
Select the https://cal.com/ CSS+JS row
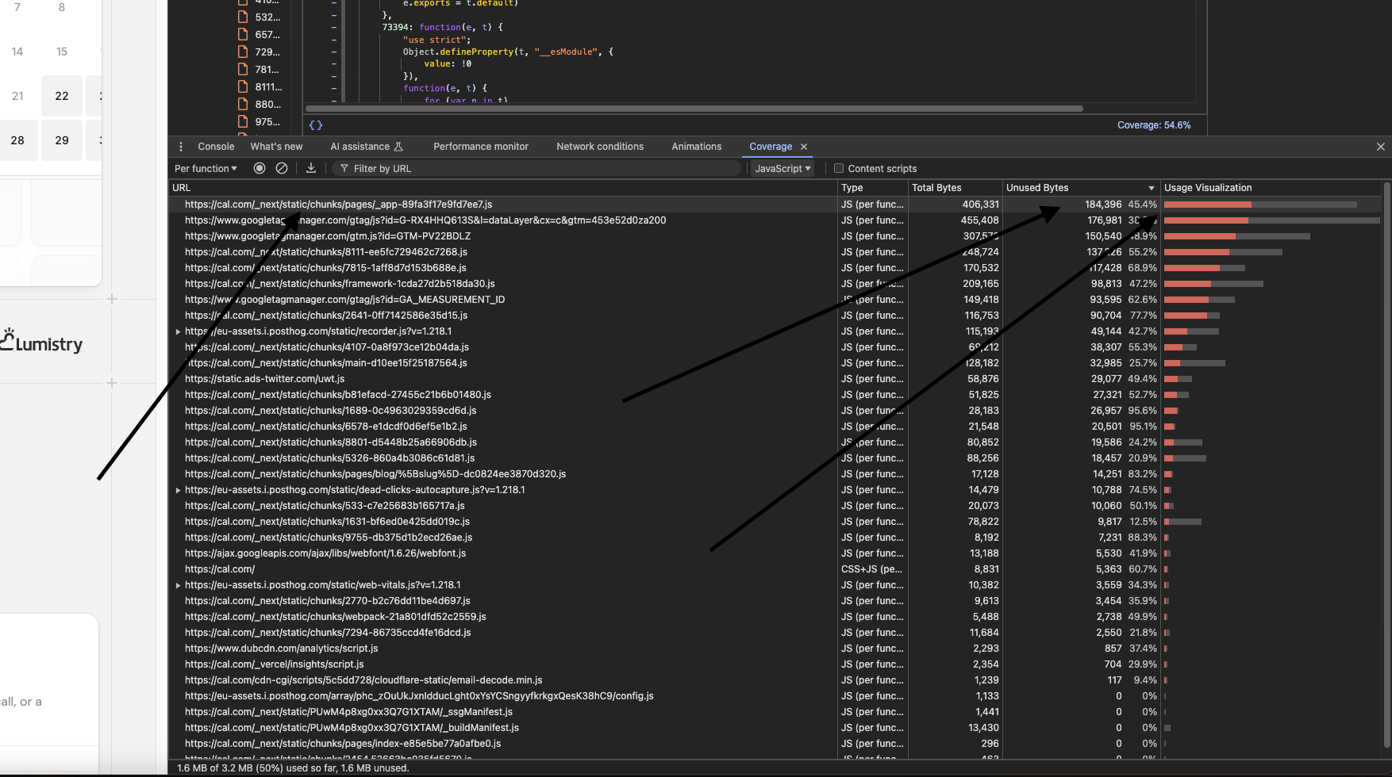pos(775,569)
